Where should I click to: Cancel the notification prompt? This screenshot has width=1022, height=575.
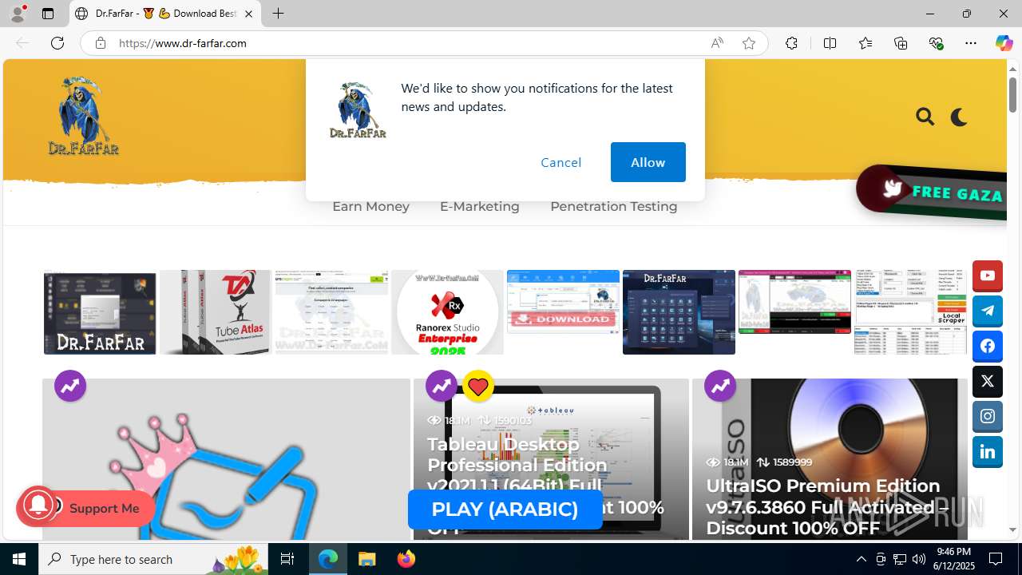[x=561, y=162]
